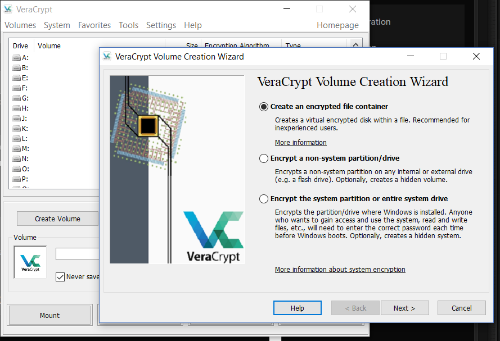Open the Tools menu

click(x=128, y=25)
